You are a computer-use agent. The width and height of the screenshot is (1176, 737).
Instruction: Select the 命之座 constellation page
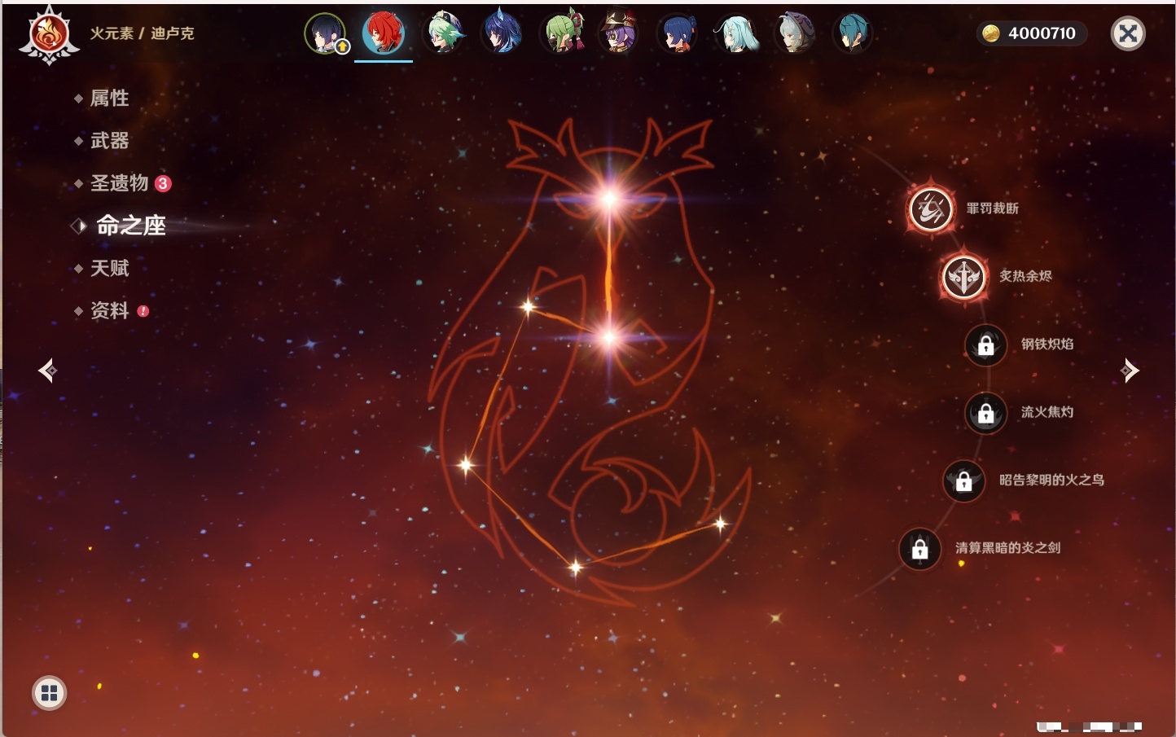click(130, 226)
